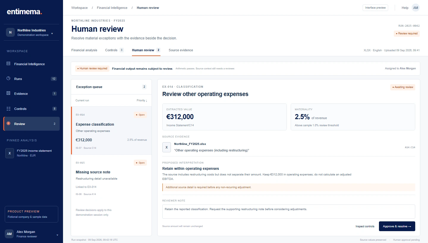Open Evidence in the sidebar
This screenshot has width=428, height=243.
tap(32, 94)
